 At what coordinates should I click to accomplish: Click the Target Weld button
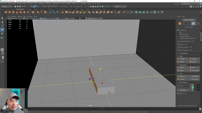click(x=194, y=76)
